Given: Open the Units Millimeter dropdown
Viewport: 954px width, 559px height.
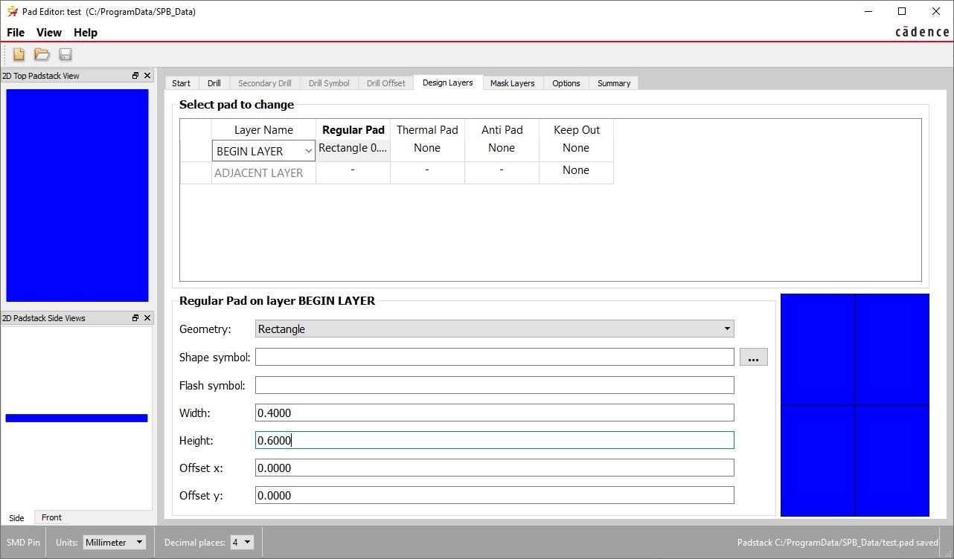Looking at the screenshot, I should (x=115, y=543).
